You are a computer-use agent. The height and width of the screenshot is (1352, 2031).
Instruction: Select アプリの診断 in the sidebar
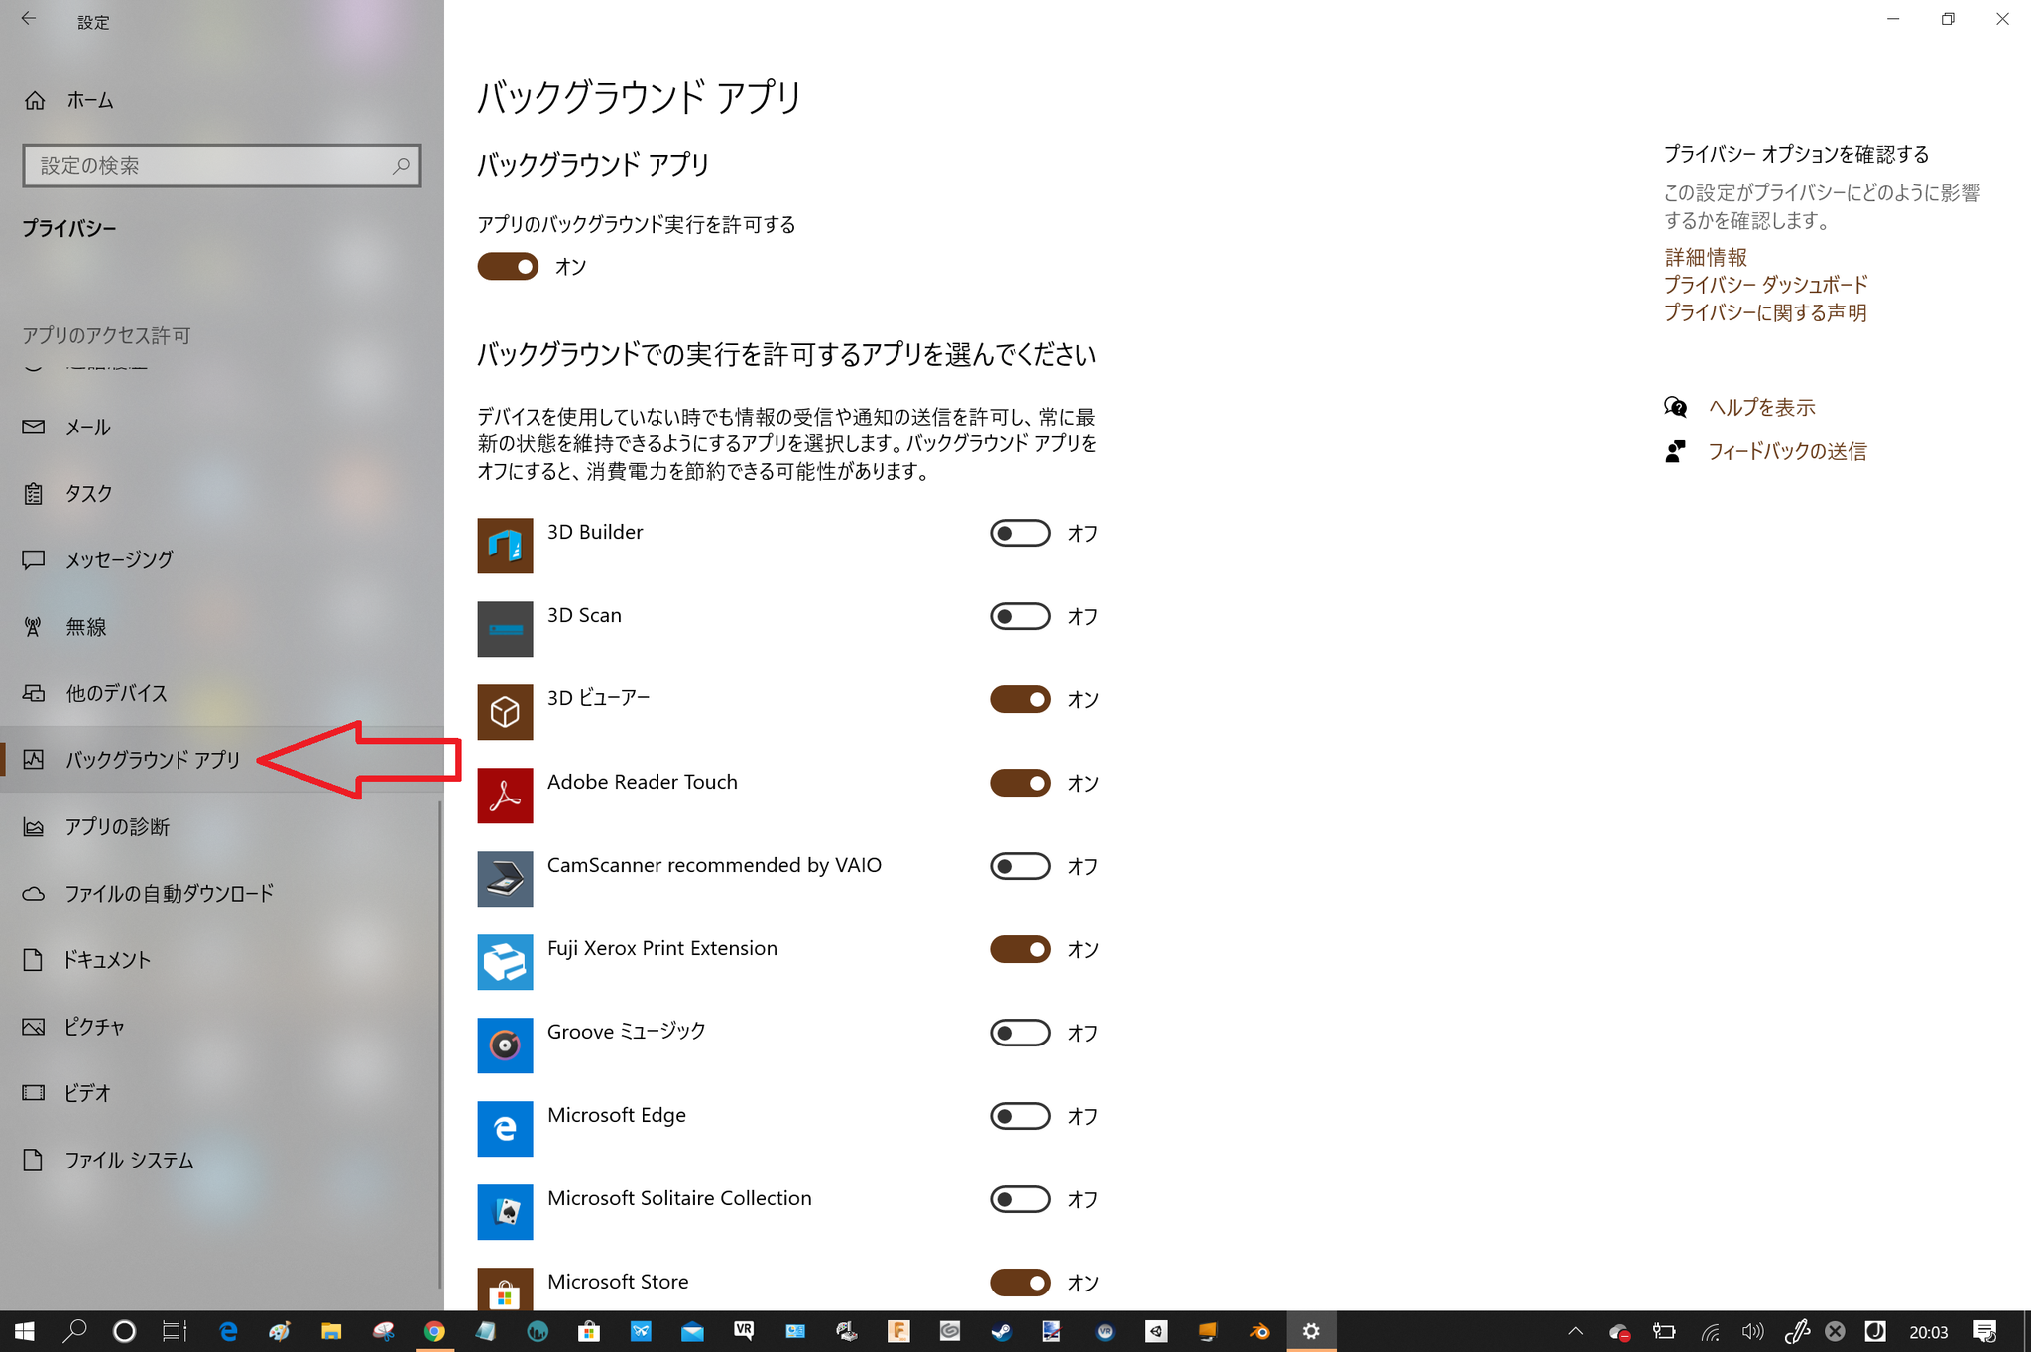point(117,827)
